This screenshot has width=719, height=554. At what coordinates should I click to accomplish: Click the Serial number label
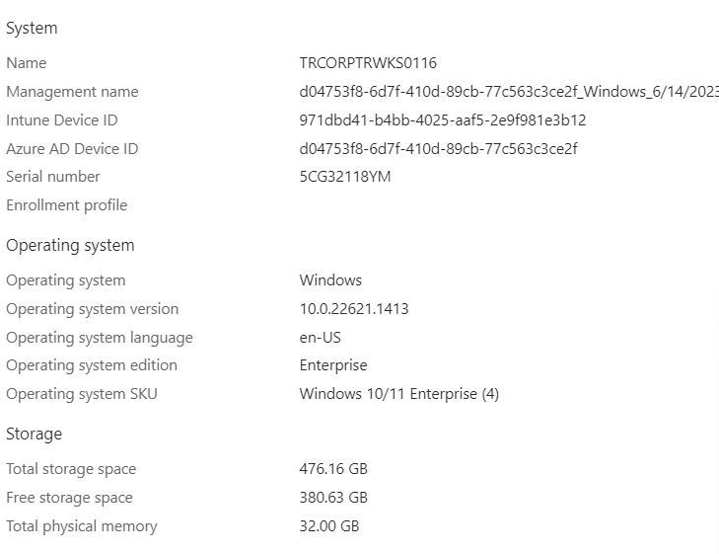tap(52, 177)
